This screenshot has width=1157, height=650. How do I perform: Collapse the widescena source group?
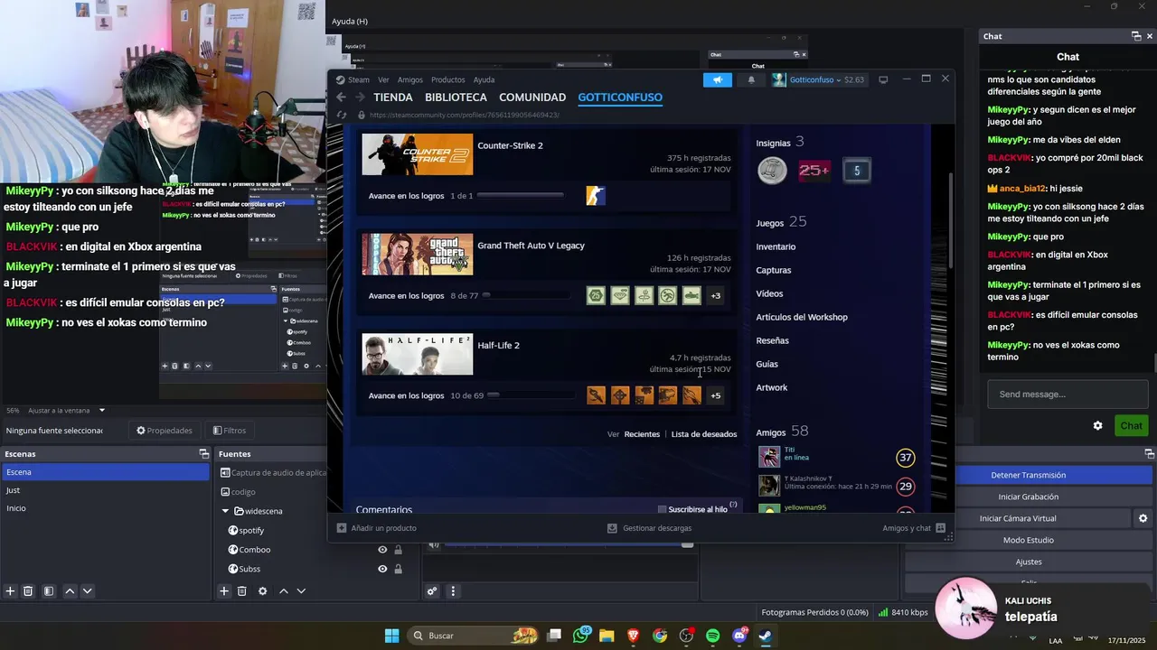click(x=225, y=511)
